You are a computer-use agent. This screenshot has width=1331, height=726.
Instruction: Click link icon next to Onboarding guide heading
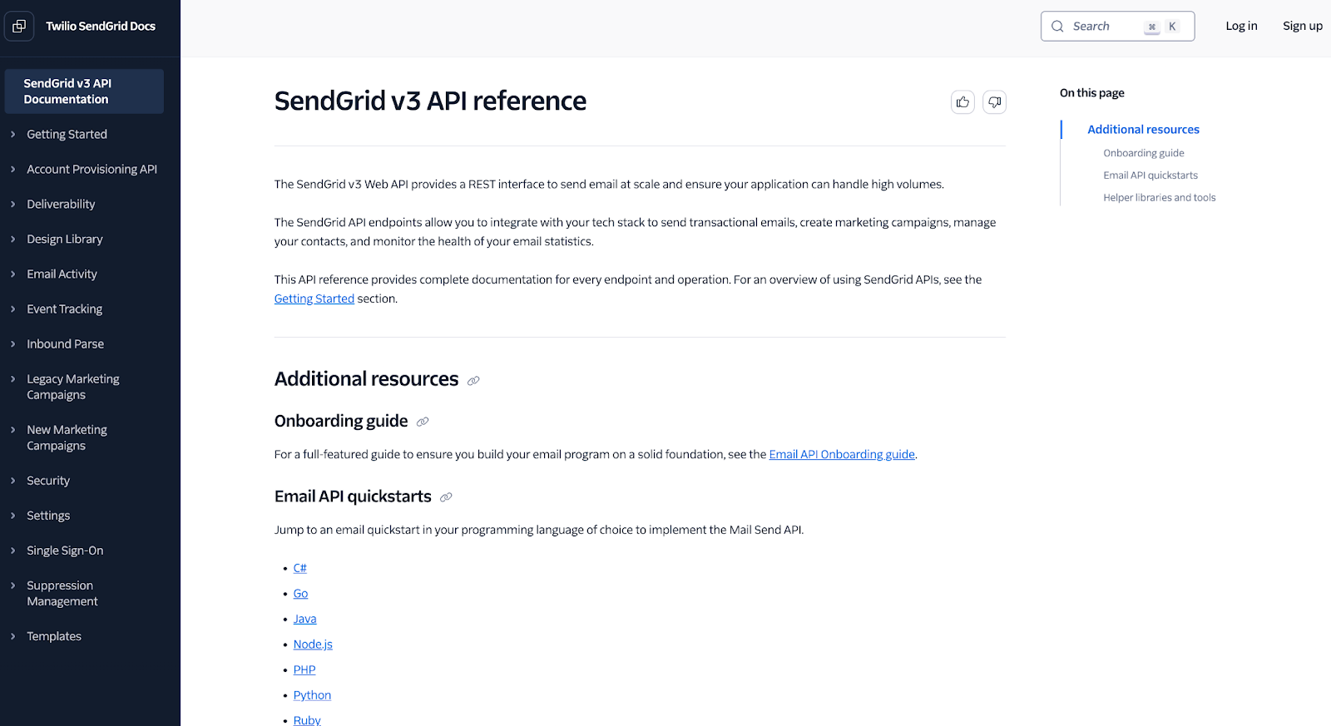coord(423,422)
